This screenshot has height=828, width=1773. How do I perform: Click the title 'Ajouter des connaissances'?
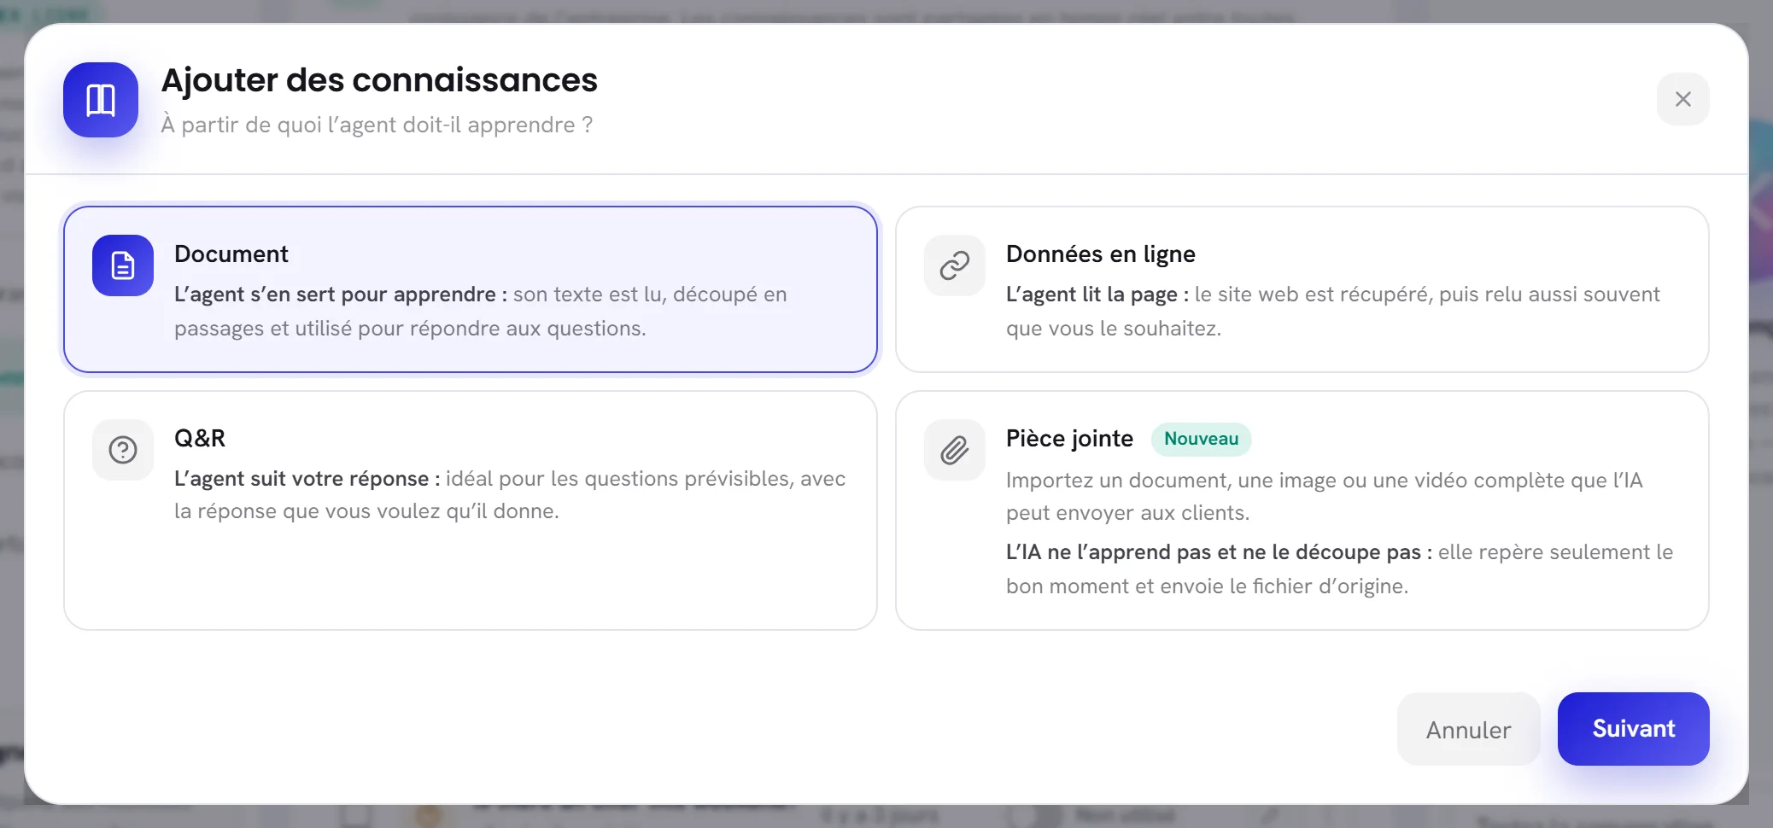tap(379, 80)
